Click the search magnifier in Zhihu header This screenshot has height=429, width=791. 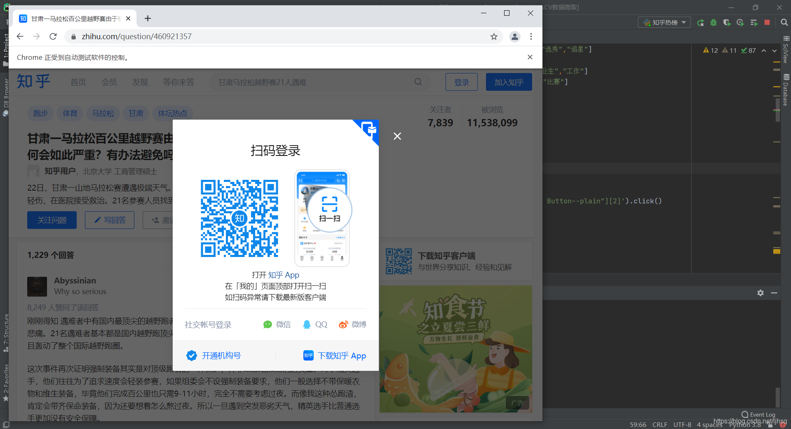pos(418,82)
